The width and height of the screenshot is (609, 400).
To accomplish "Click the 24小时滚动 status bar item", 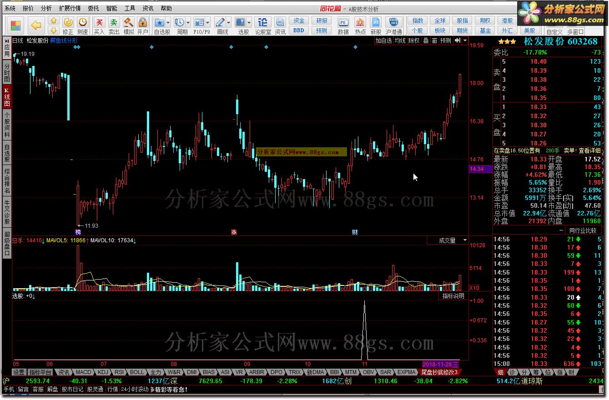I will point(135,390).
